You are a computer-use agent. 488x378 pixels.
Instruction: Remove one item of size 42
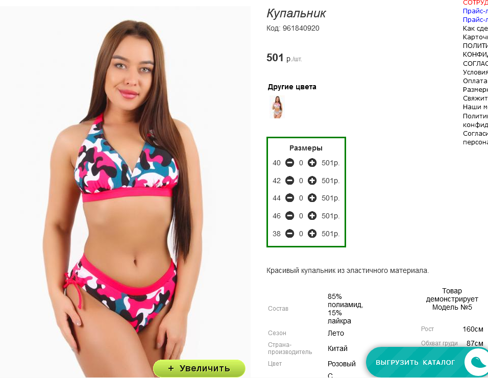[x=289, y=181]
